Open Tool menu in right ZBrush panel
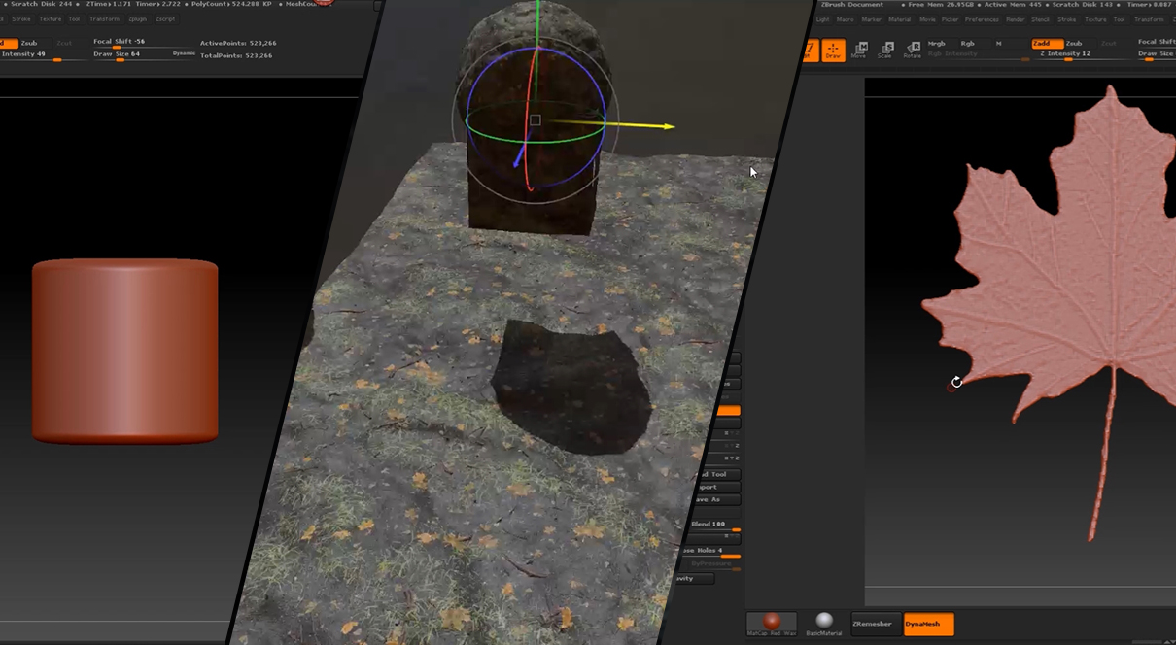Screen dimensions: 1176x645 [x=1120, y=19]
